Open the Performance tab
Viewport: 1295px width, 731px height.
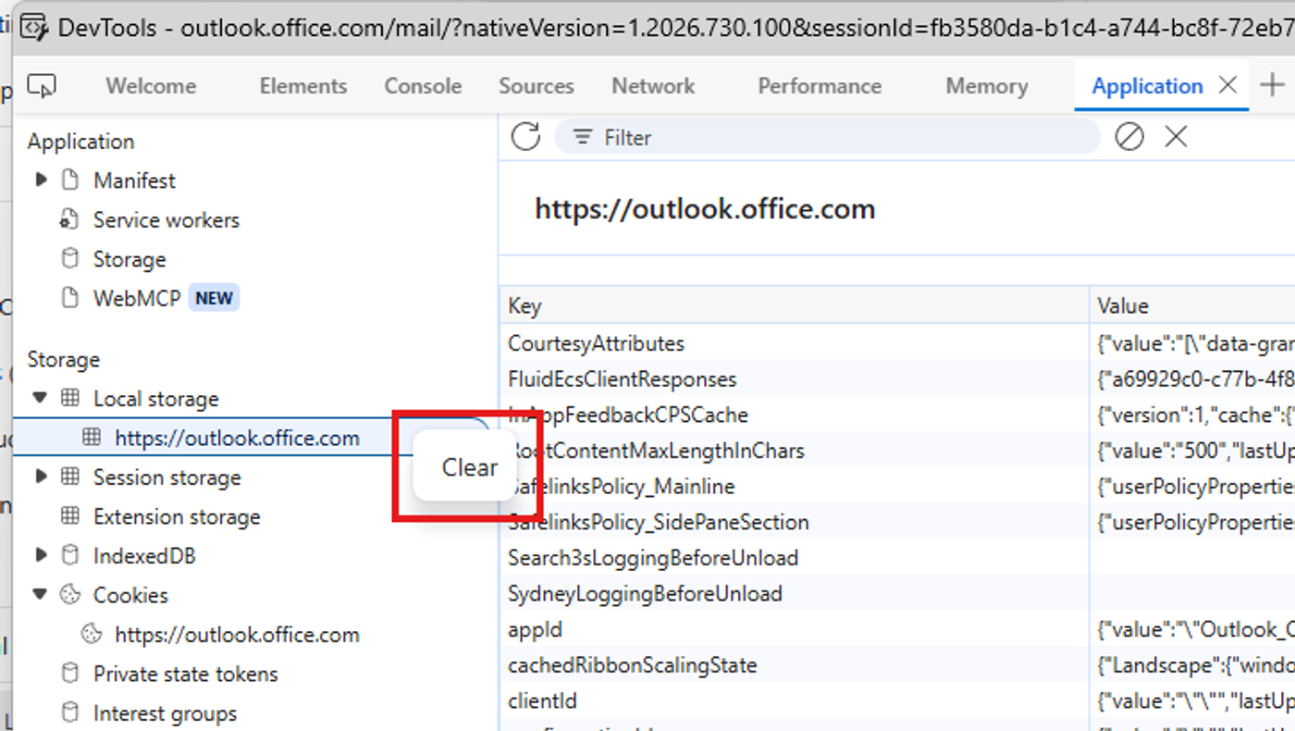click(x=820, y=86)
